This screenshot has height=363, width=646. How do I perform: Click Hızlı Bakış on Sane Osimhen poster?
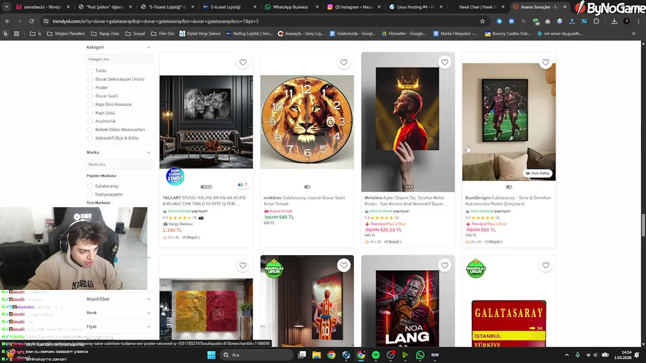pyautogui.click(x=537, y=173)
